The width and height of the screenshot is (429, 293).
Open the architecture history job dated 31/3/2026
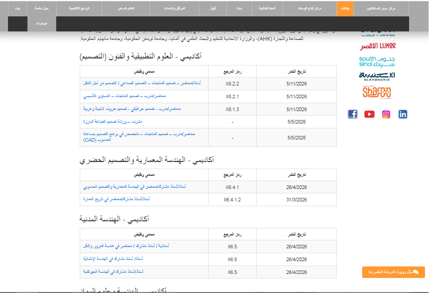[116, 199]
